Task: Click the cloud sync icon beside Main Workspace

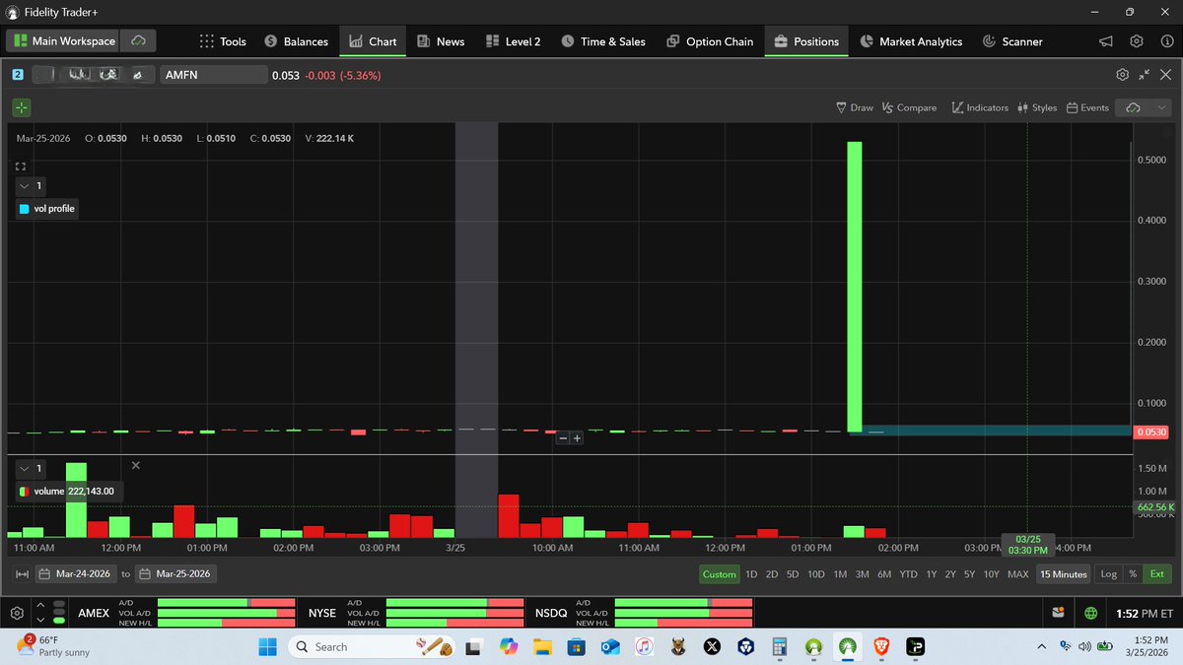Action: (x=138, y=41)
